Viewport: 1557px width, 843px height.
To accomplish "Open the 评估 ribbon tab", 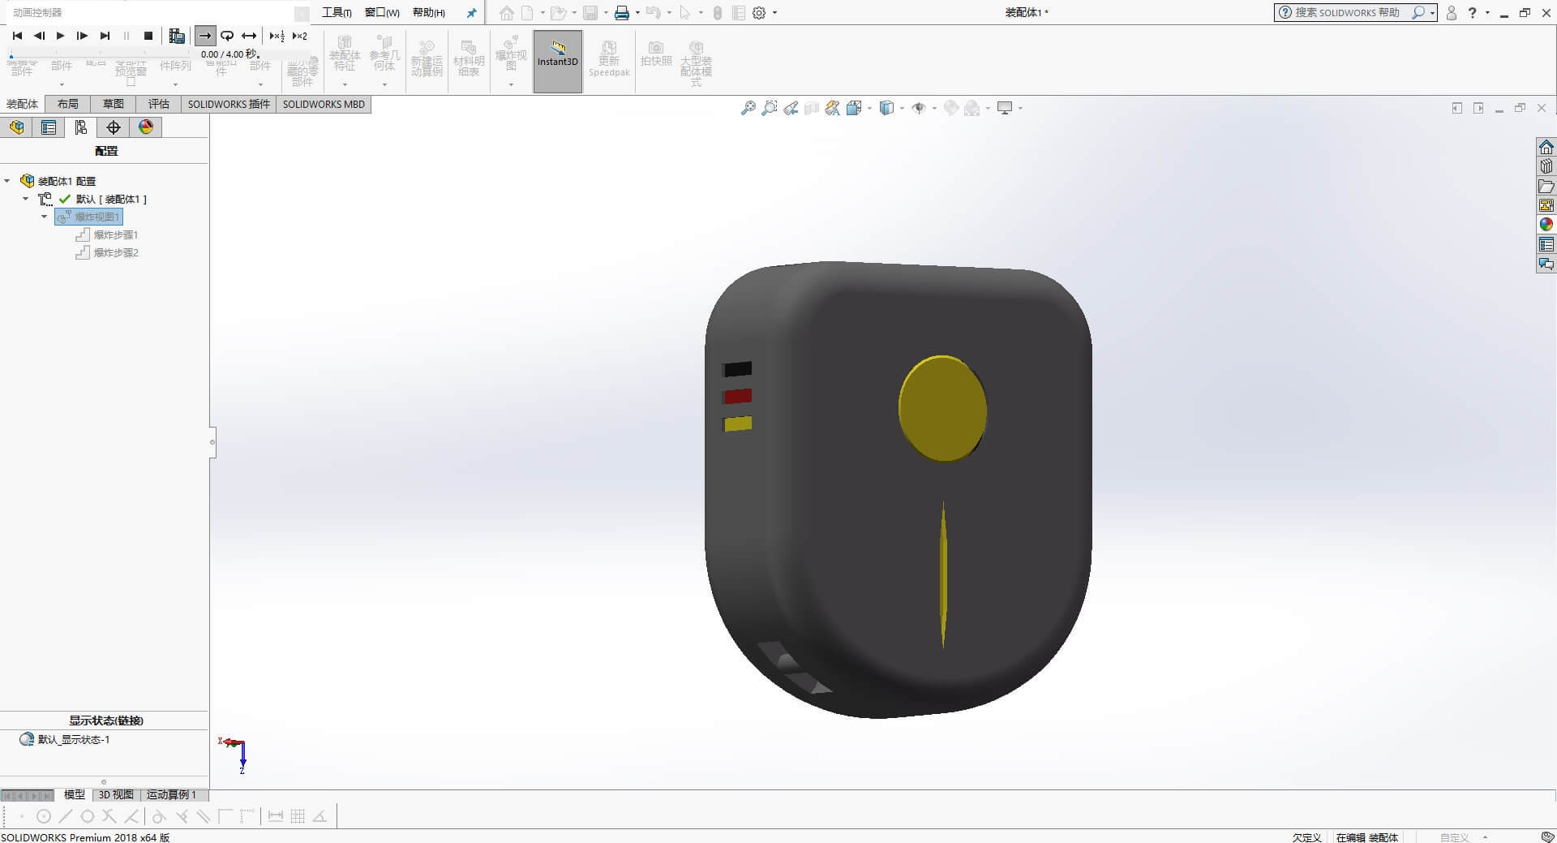I will coord(159,104).
